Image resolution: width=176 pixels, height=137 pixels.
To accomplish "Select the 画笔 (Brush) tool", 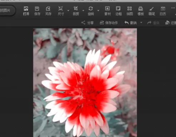I will point(152,11).
